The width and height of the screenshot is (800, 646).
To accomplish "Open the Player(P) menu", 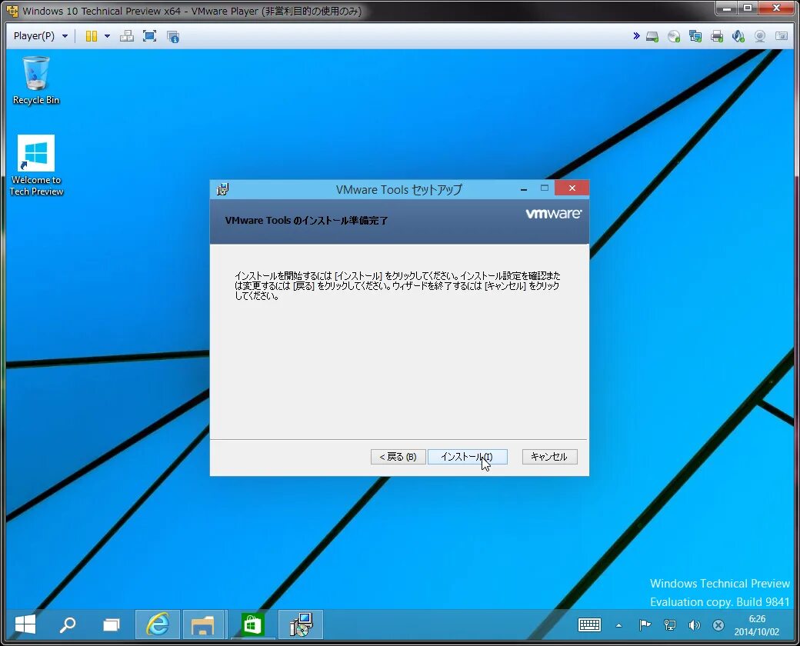I will point(40,36).
